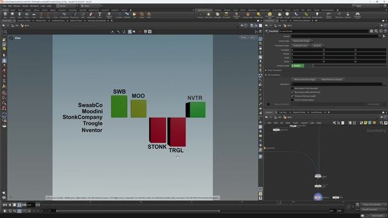Toggle Preserve Normal Length checkbox
The width and height of the screenshot is (388, 218).
(x=292, y=96)
